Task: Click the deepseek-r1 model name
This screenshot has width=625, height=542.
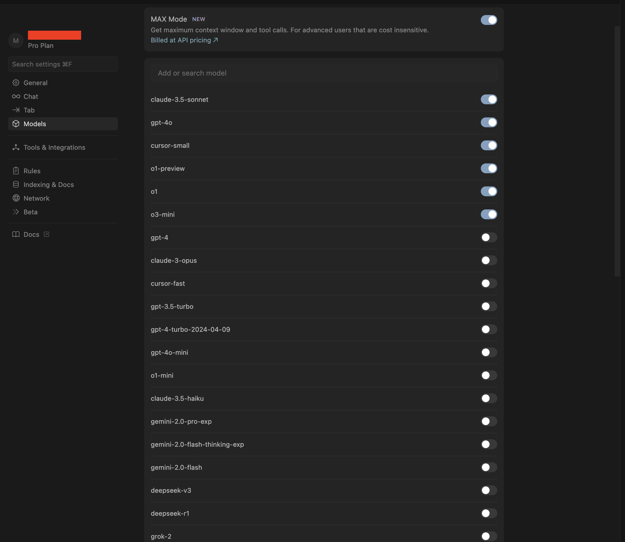Action: pyautogui.click(x=170, y=513)
